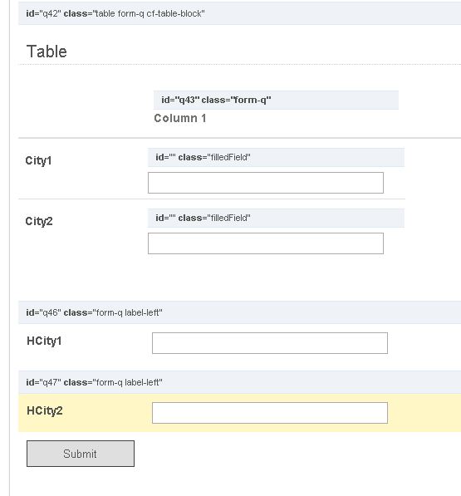The width and height of the screenshot is (461, 496).
Task: Click the HCity1 field label
Action: 44,341
